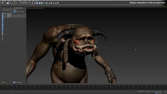The image size is (167, 94).
Task: Click absolute mode transform icon before X field
Action: pos(139,91)
